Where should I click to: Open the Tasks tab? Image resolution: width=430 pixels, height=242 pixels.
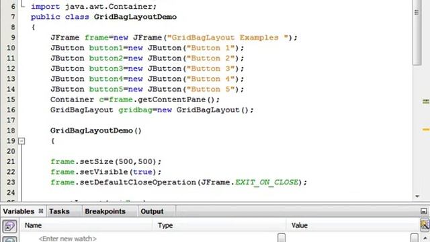point(59,211)
